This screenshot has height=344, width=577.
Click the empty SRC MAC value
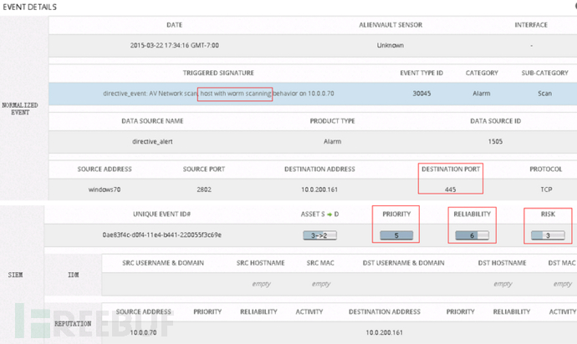(321, 284)
